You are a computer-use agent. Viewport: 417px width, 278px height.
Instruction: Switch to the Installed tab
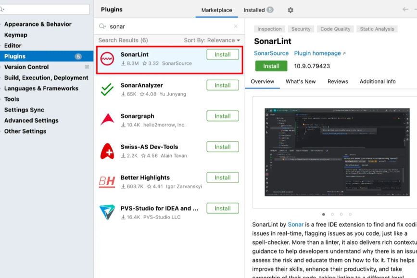coord(254,10)
